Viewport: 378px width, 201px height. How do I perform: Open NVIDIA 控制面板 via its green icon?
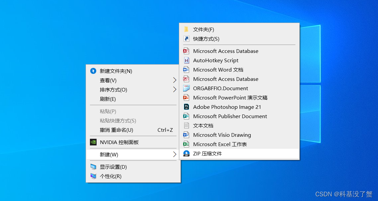93,142
